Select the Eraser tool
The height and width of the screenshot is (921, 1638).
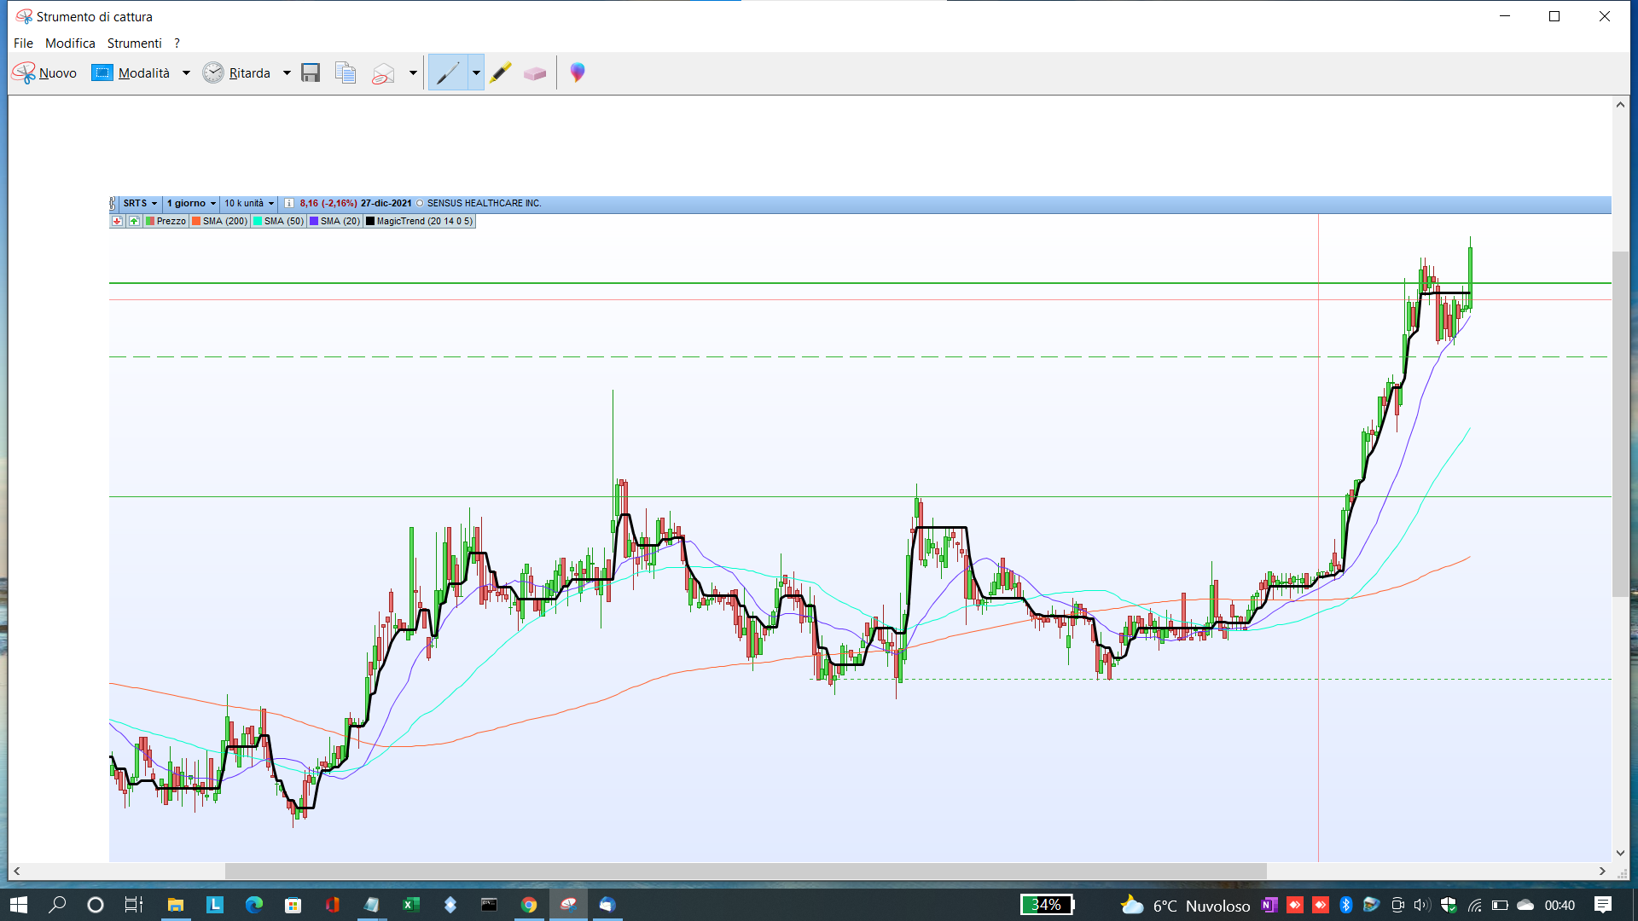point(535,73)
